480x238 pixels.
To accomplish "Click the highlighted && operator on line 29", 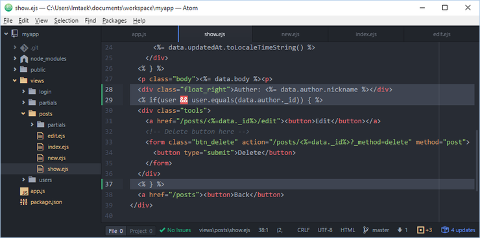I will click(184, 100).
